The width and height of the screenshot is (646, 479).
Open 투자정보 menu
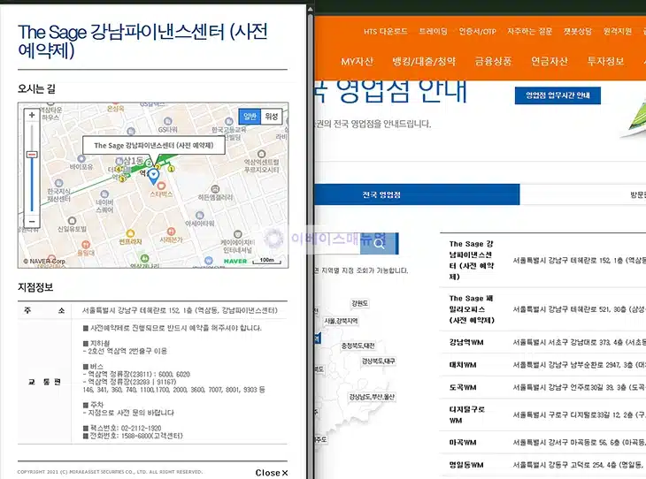coord(605,62)
